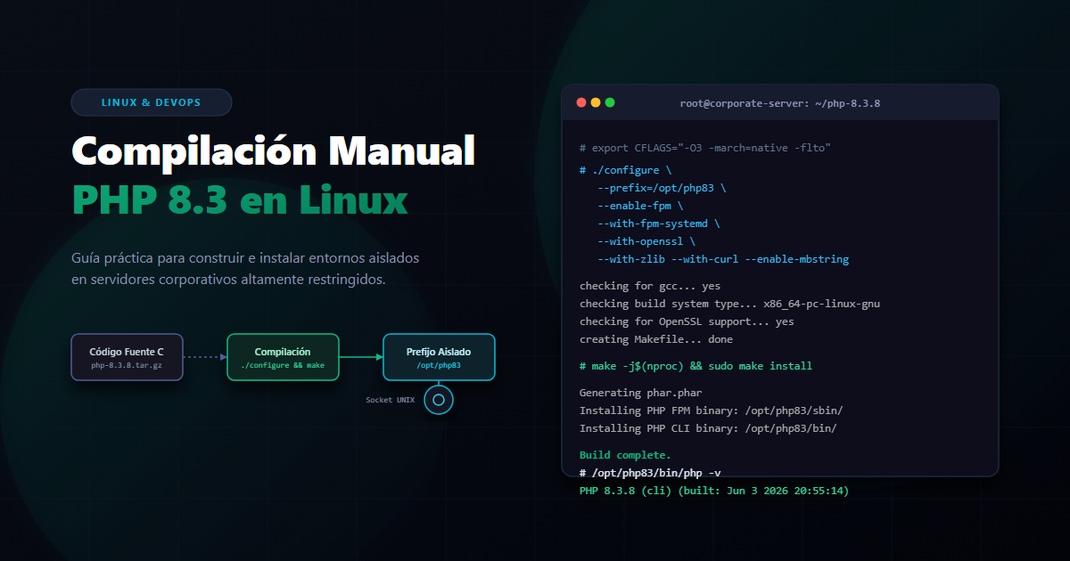Click the Socket UNIX label
The height and width of the screenshot is (561, 1070).
391,400
